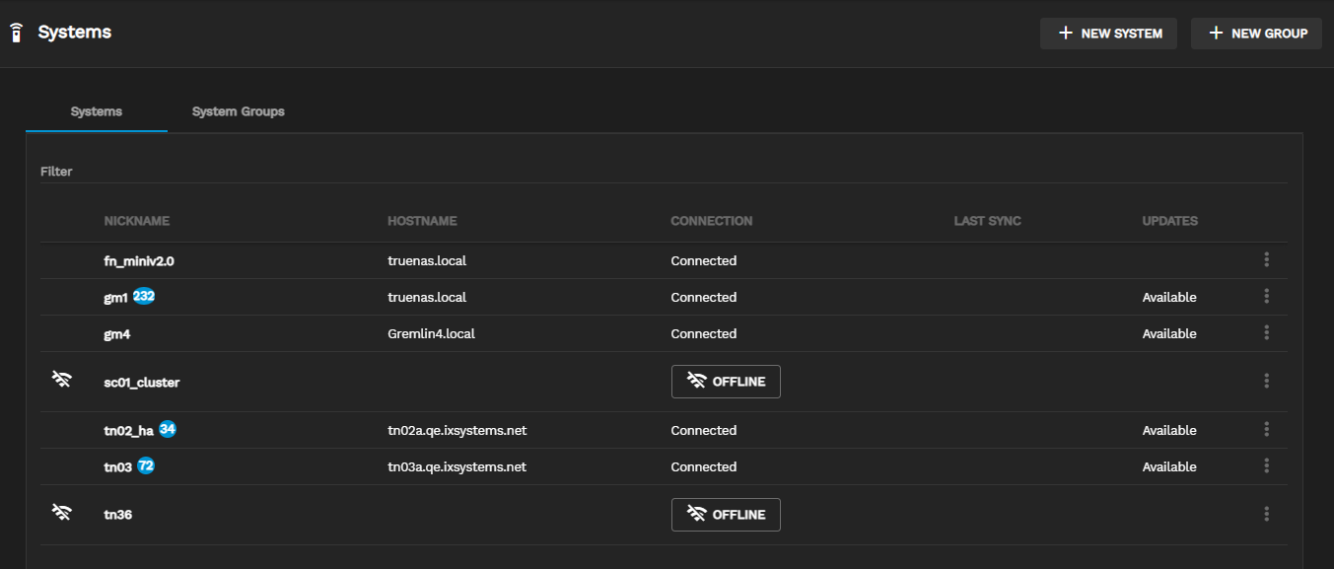Open three-dot menu for gm4 row
Image resolution: width=1334 pixels, height=569 pixels.
coord(1266,333)
